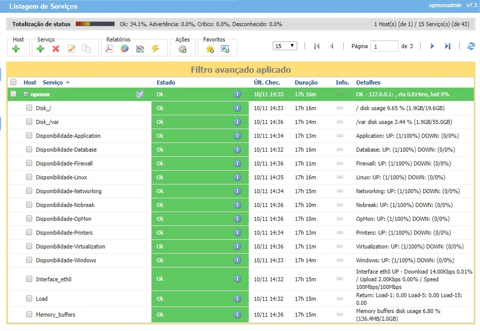
Task: Open the items-per-page dropdown showing 15
Action: click(x=285, y=46)
